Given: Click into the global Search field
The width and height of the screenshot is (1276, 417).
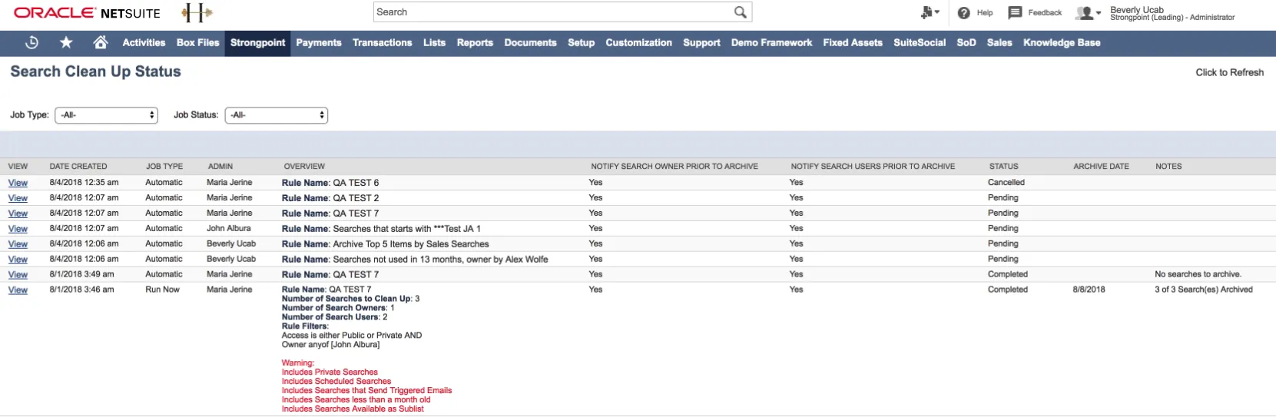Looking at the screenshot, I should click(x=553, y=12).
